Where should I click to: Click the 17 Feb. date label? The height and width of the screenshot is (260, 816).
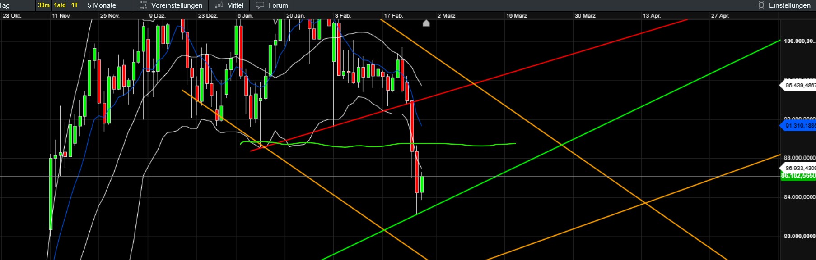pos(393,16)
